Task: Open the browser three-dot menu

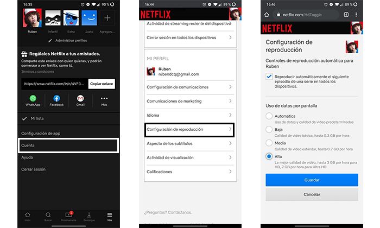Action: 356,15
